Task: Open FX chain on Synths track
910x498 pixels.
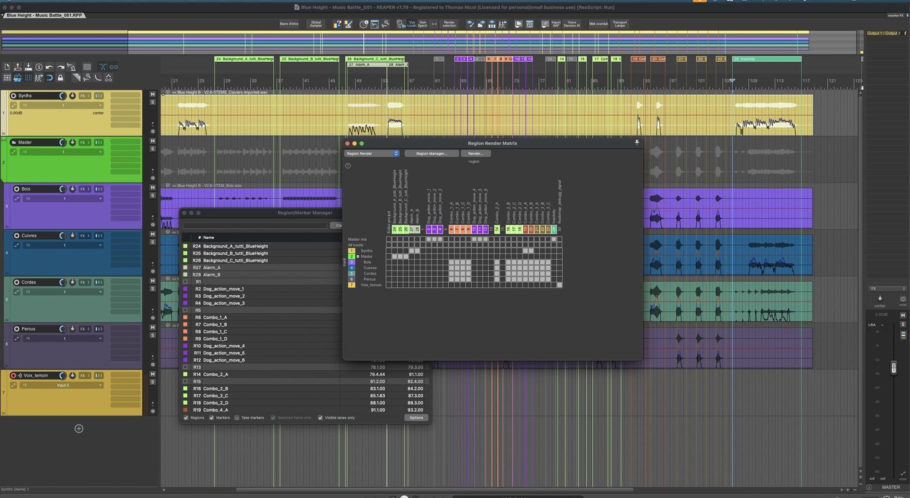Action: pyautogui.click(x=83, y=96)
